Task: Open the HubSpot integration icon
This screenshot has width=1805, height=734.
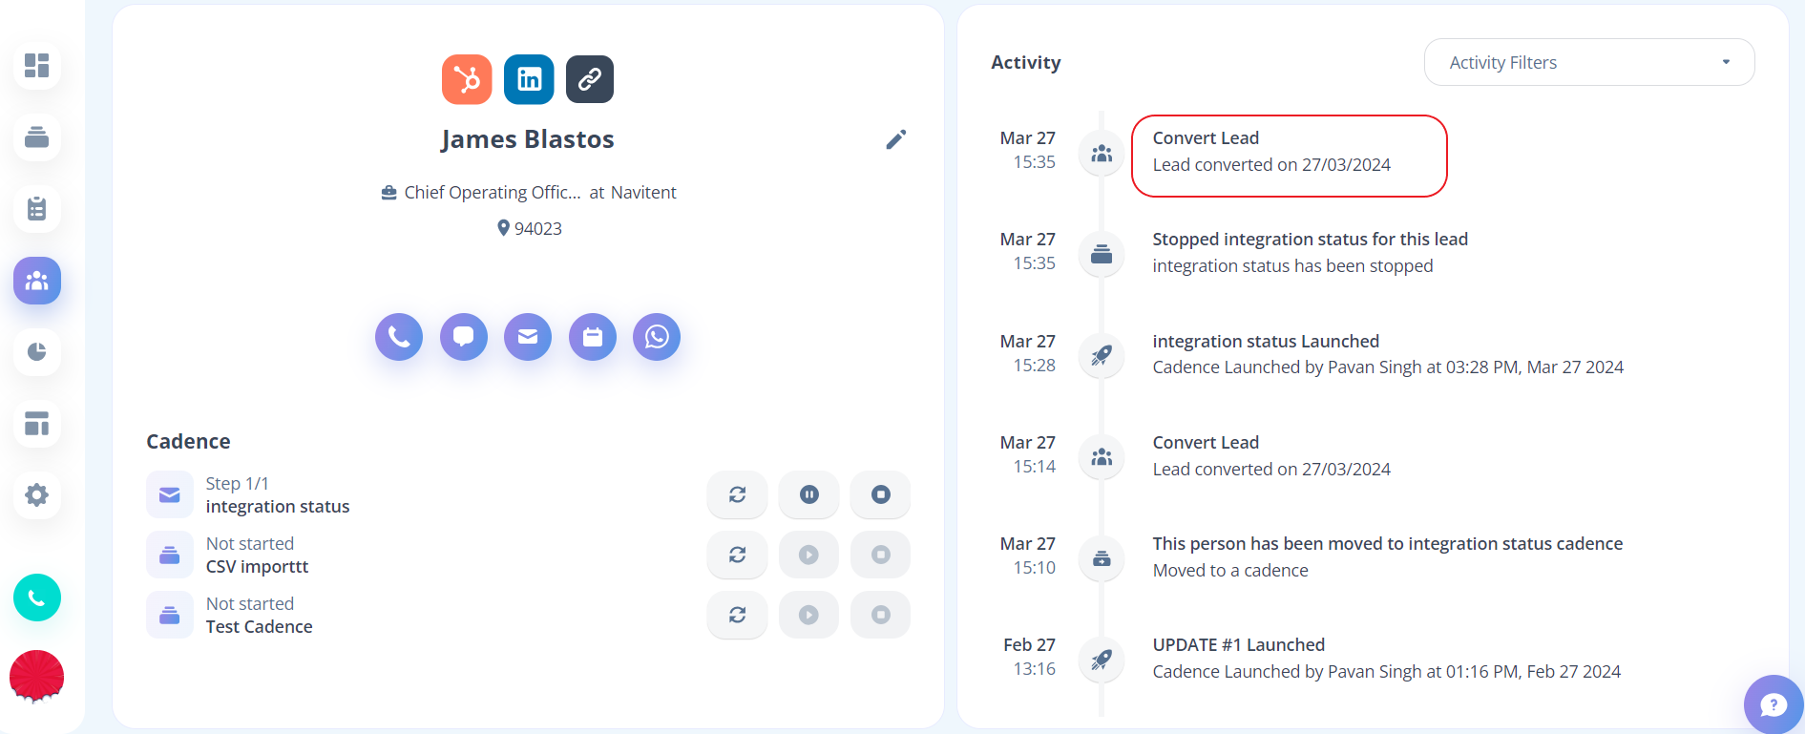Action: pyautogui.click(x=467, y=79)
